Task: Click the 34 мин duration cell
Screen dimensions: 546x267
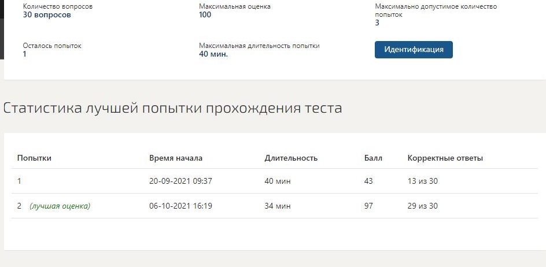Action: coord(278,206)
